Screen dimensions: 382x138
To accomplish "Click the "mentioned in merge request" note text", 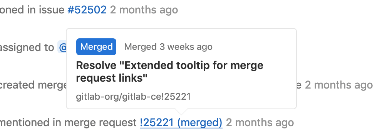I will (x=68, y=123).
